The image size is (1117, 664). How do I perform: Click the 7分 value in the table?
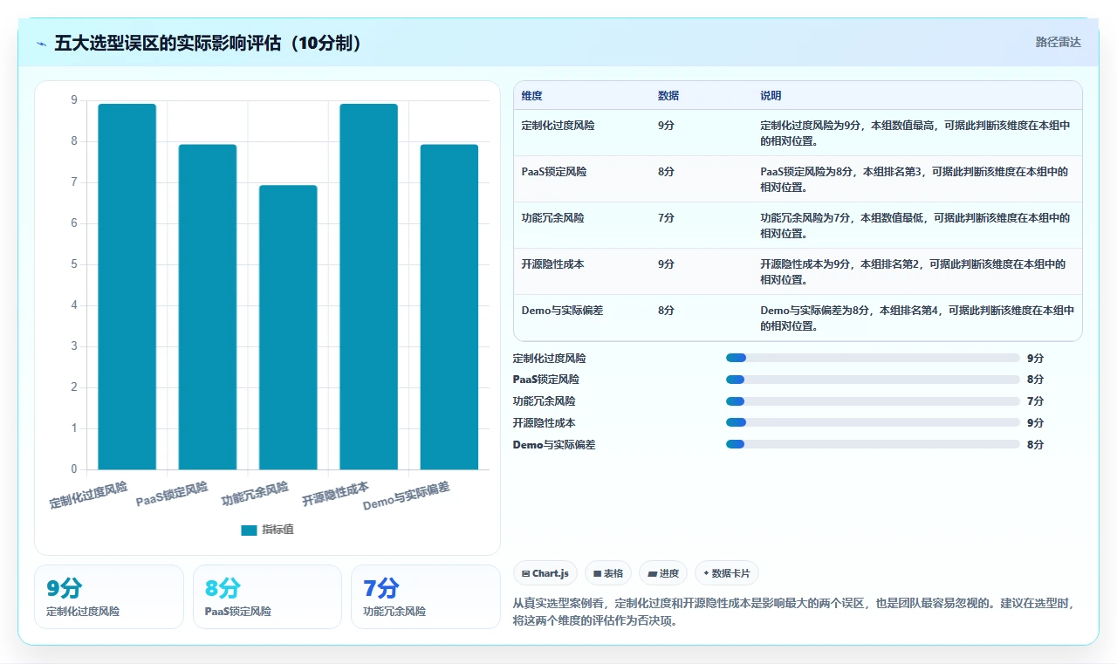pyautogui.click(x=666, y=218)
